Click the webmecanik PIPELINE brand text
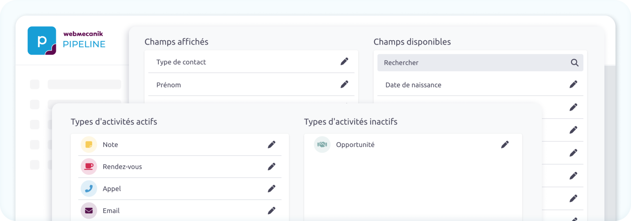The width and height of the screenshot is (631, 221). coord(84,40)
